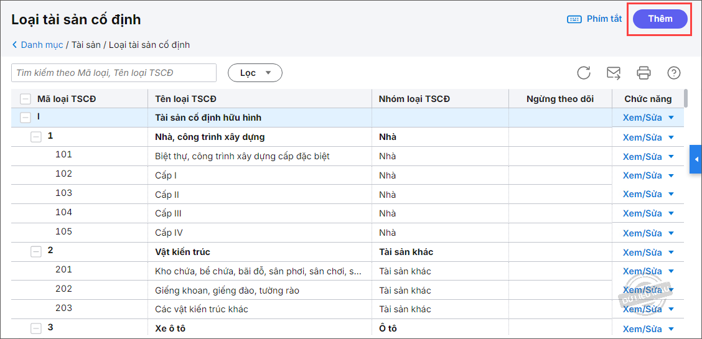Click the keyboard icon beside Phím tắt
This screenshot has height=339, width=702.
pyautogui.click(x=574, y=19)
